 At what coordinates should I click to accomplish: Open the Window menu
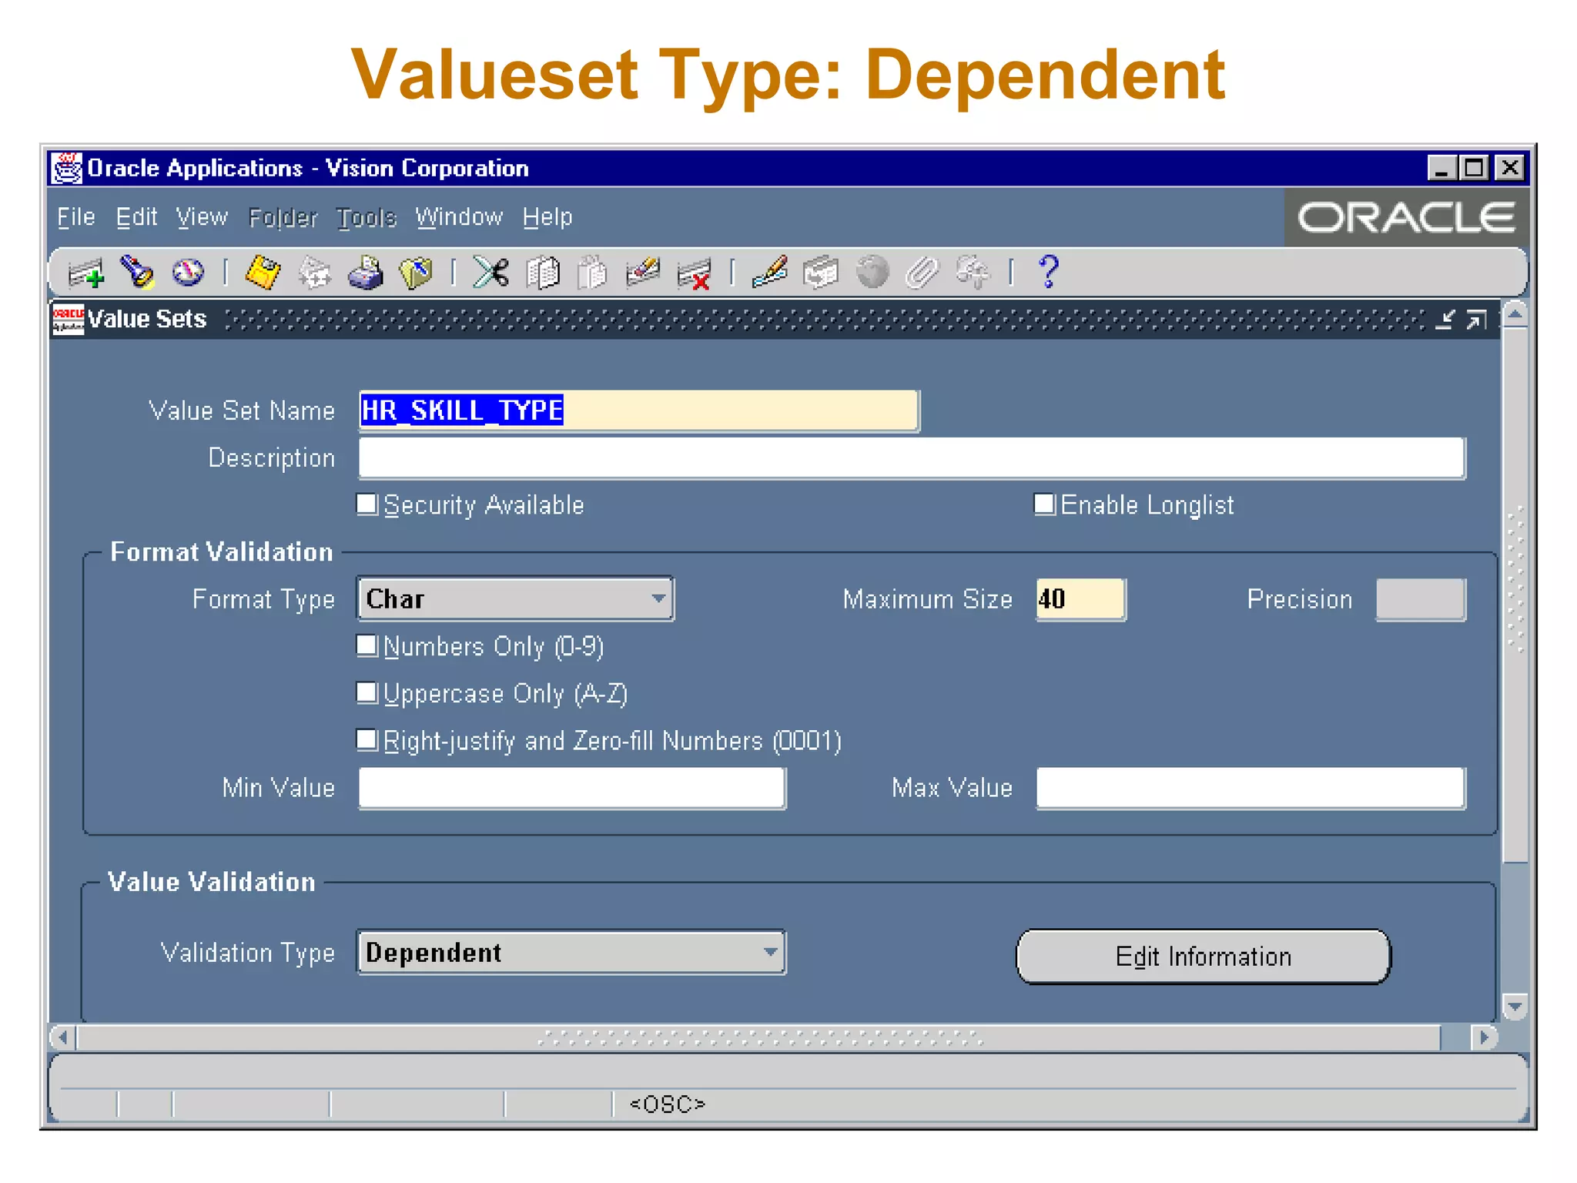point(459,217)
